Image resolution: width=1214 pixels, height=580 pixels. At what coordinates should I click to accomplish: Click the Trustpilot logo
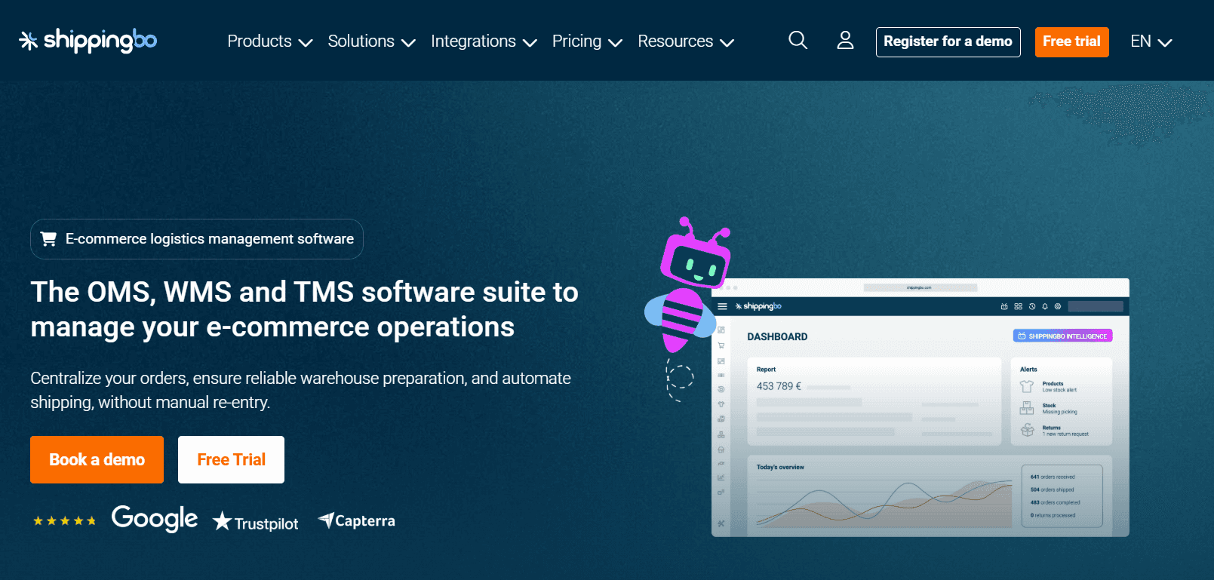[256, 522]
